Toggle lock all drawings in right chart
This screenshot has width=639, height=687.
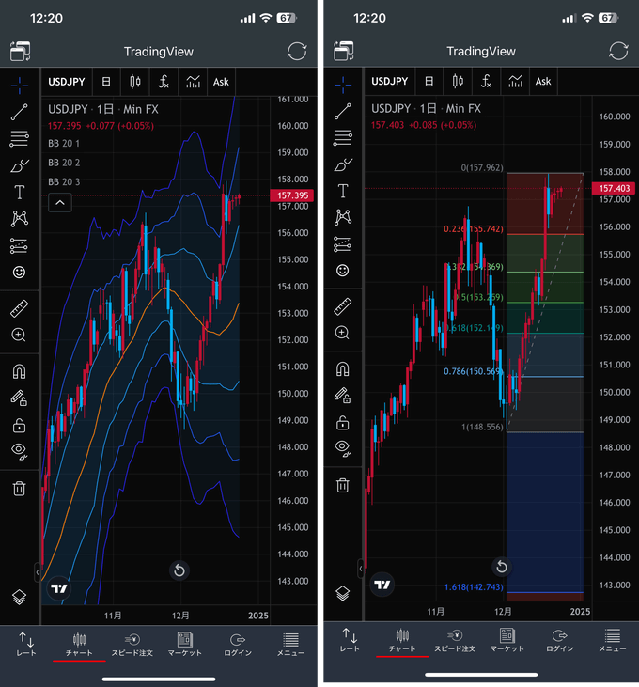point(342,423)
